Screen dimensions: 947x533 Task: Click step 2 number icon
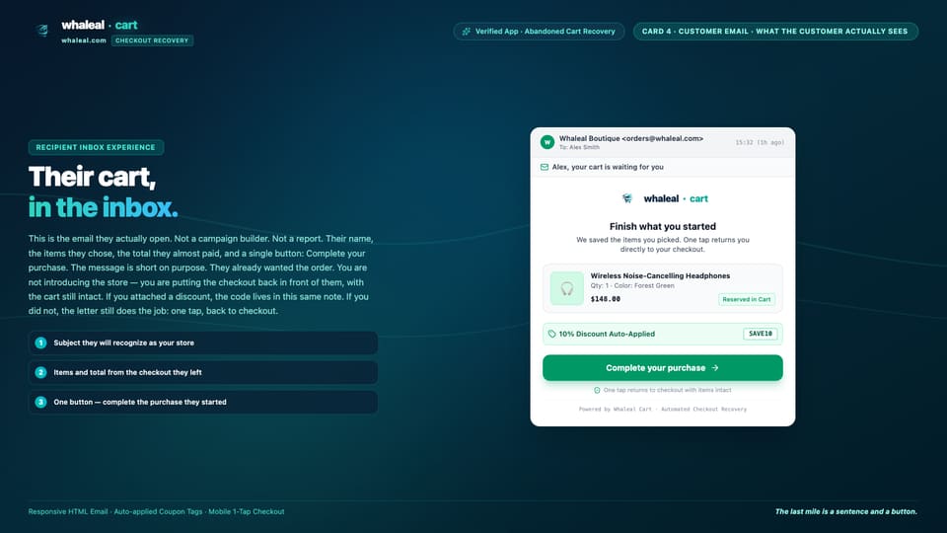point(40,372)
